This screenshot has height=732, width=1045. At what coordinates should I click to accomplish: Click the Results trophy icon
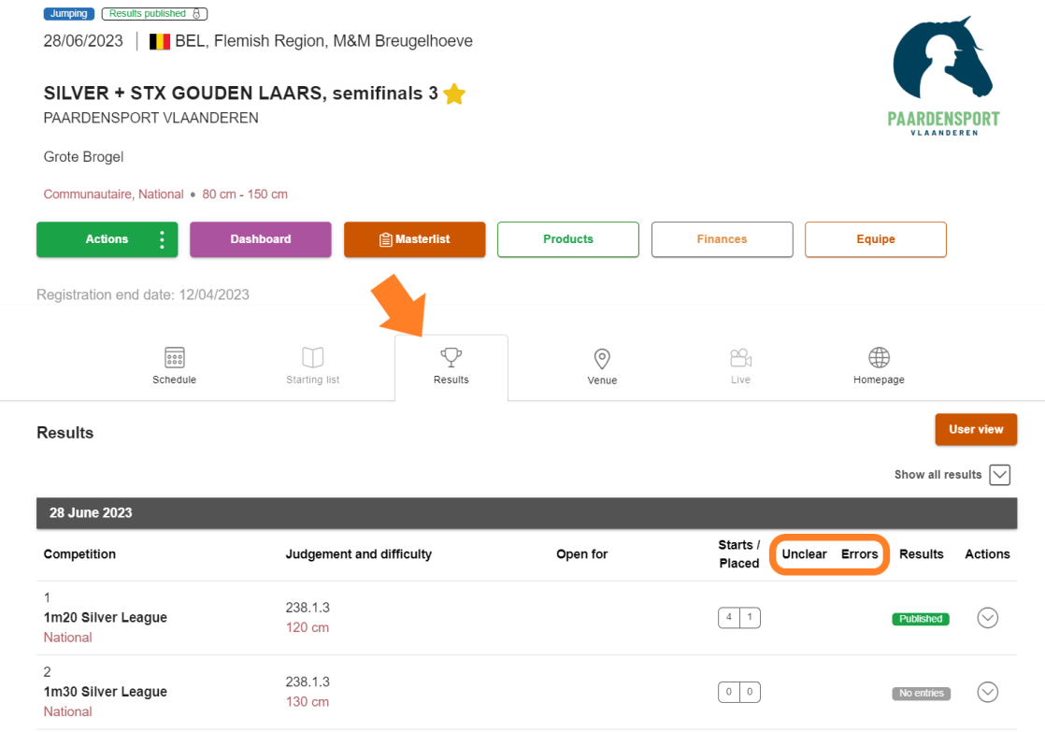451,357
